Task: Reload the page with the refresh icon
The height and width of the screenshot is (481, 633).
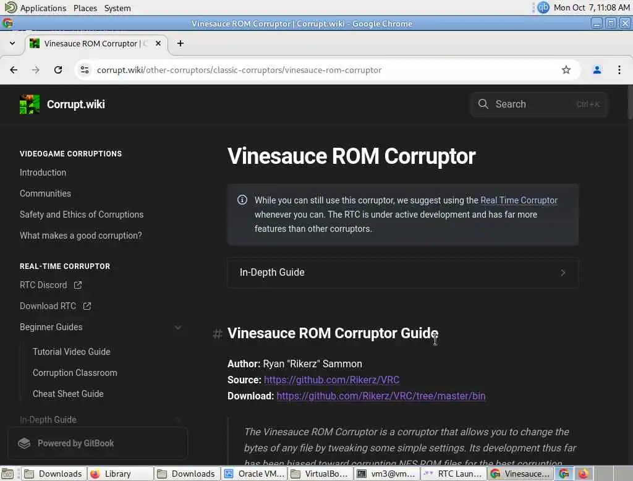Action: point(58,70)
